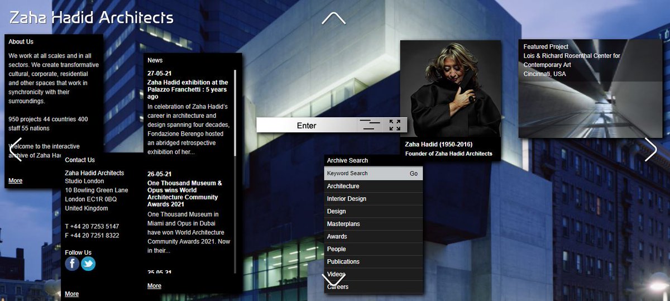
Task: Click the Featured Project heading text
Action: click(546, 47)
